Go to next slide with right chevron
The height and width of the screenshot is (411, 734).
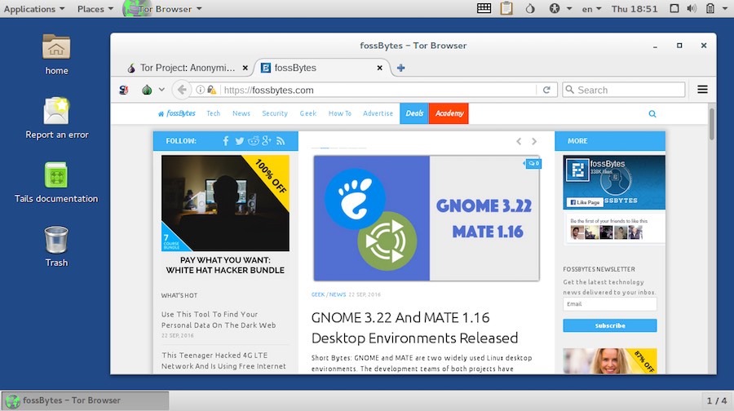coord(533,141)
